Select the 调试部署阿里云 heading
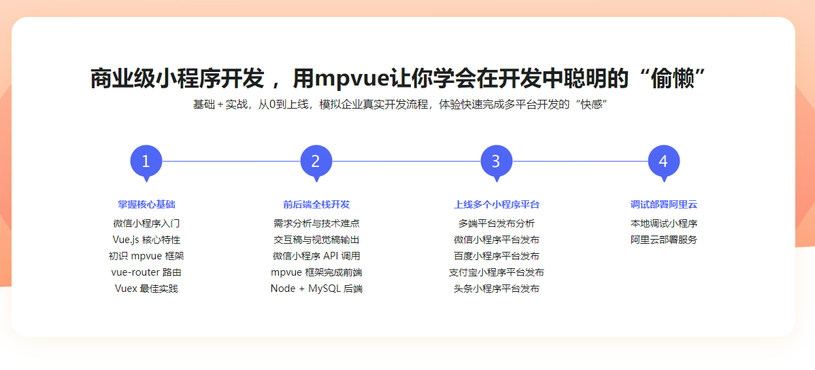Viewport: 815px width, 370px height. click(x=663, y=204)
